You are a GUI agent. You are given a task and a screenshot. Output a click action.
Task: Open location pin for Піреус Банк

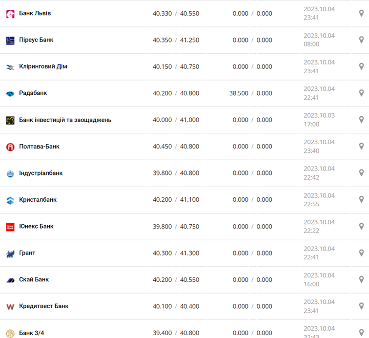[362, 40]
